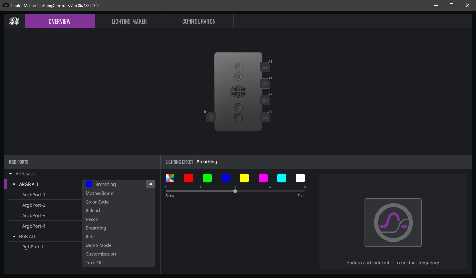Select ArgbPort-4 in the ports tree
The image size is (476, 278).
click(x=34, y=226)
